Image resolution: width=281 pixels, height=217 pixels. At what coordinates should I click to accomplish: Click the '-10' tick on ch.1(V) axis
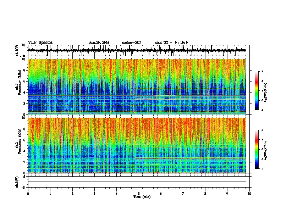coord(23,56)
